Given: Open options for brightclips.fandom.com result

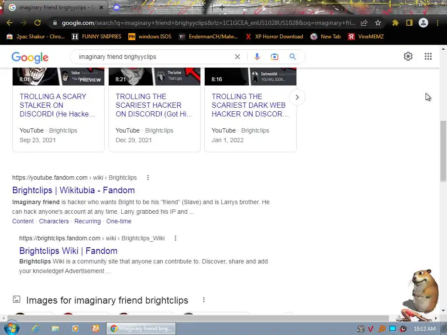Looking at the screenshot, I should pos(175,238).
